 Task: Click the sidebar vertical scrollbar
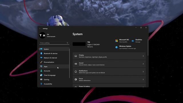[x=69, y=63]
